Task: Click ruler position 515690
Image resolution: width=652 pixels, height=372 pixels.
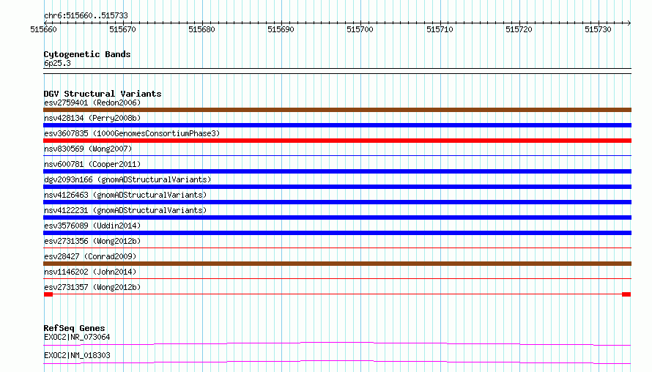Action: pyautogui.click(x=281, y=29)
